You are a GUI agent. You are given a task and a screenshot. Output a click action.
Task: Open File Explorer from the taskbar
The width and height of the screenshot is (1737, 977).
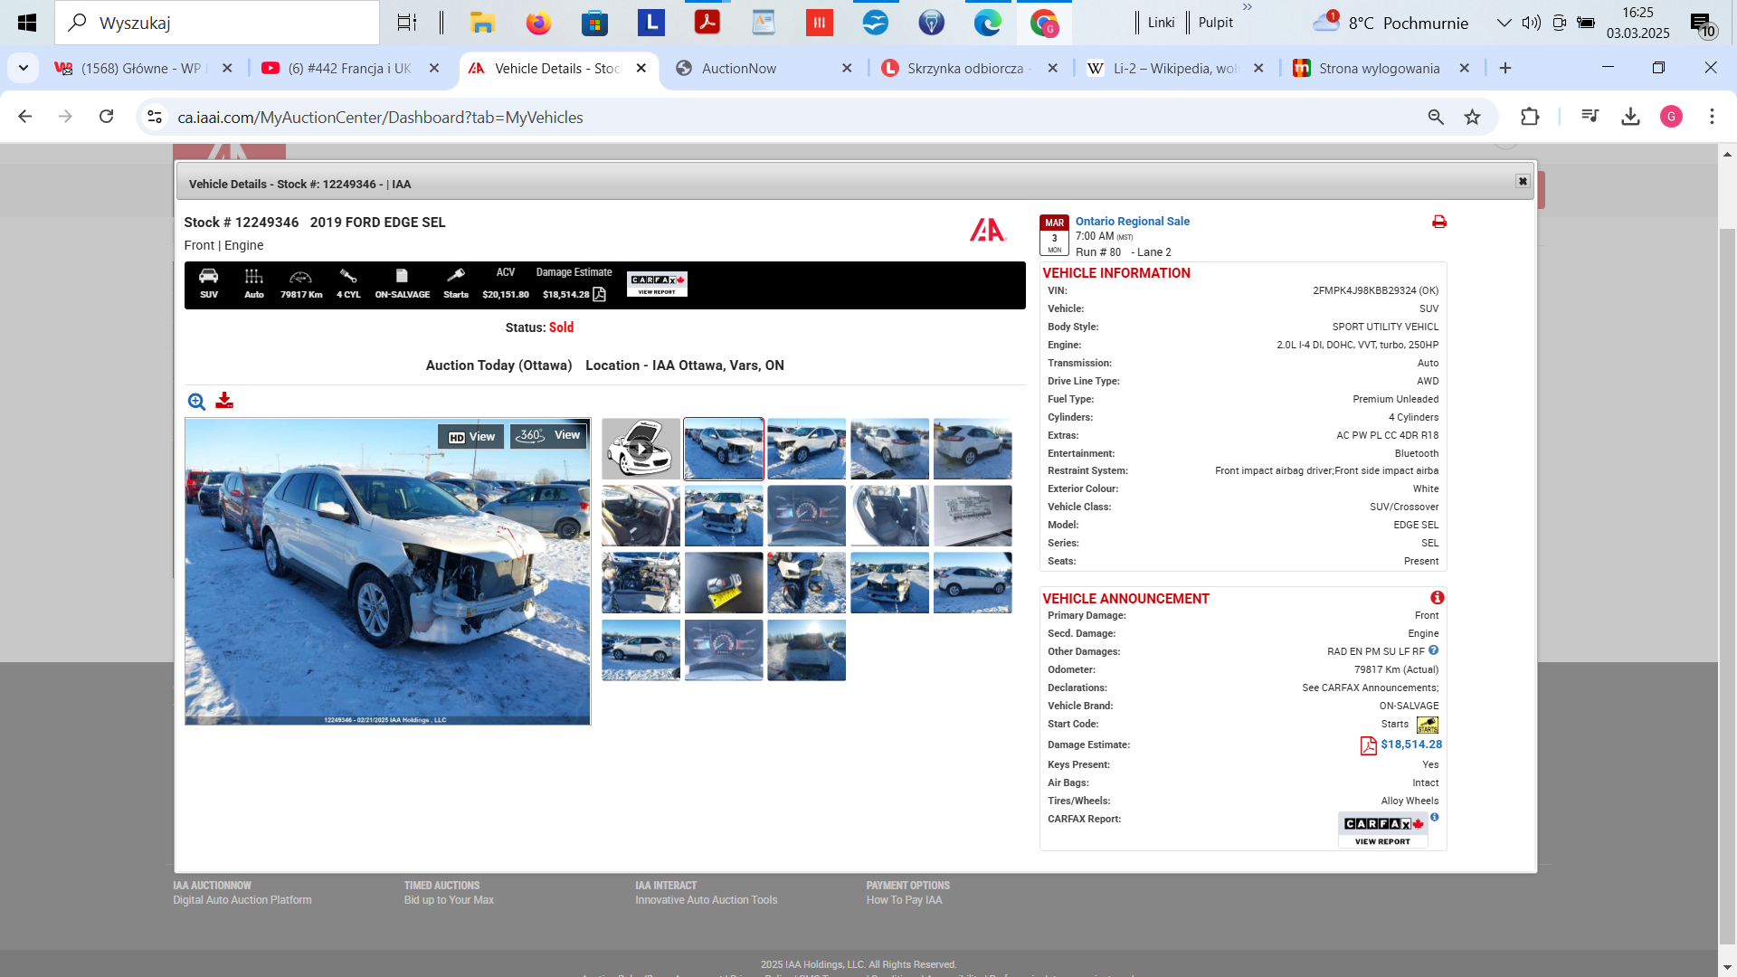click(x=482, y=23)
